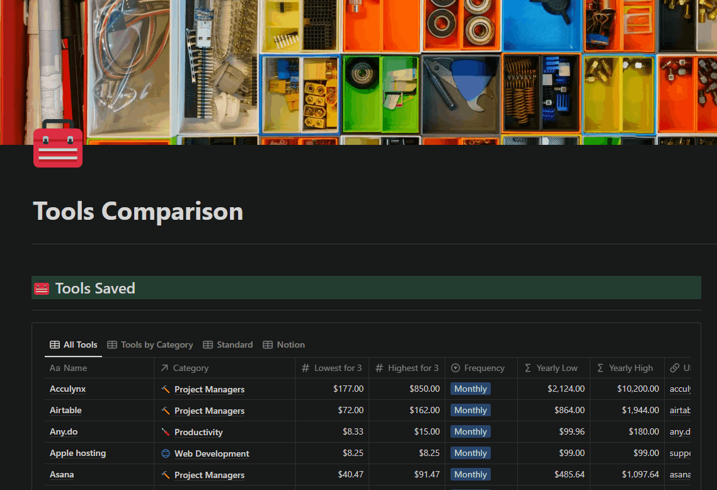Open the Yearly Low column header menu
The height and width of the screenshot is (490, 717).
[556, 368]
